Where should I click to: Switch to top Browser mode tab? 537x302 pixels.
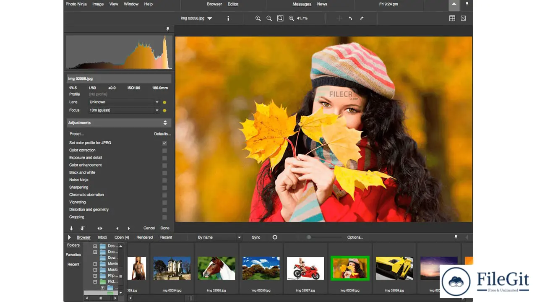(214, 4)
